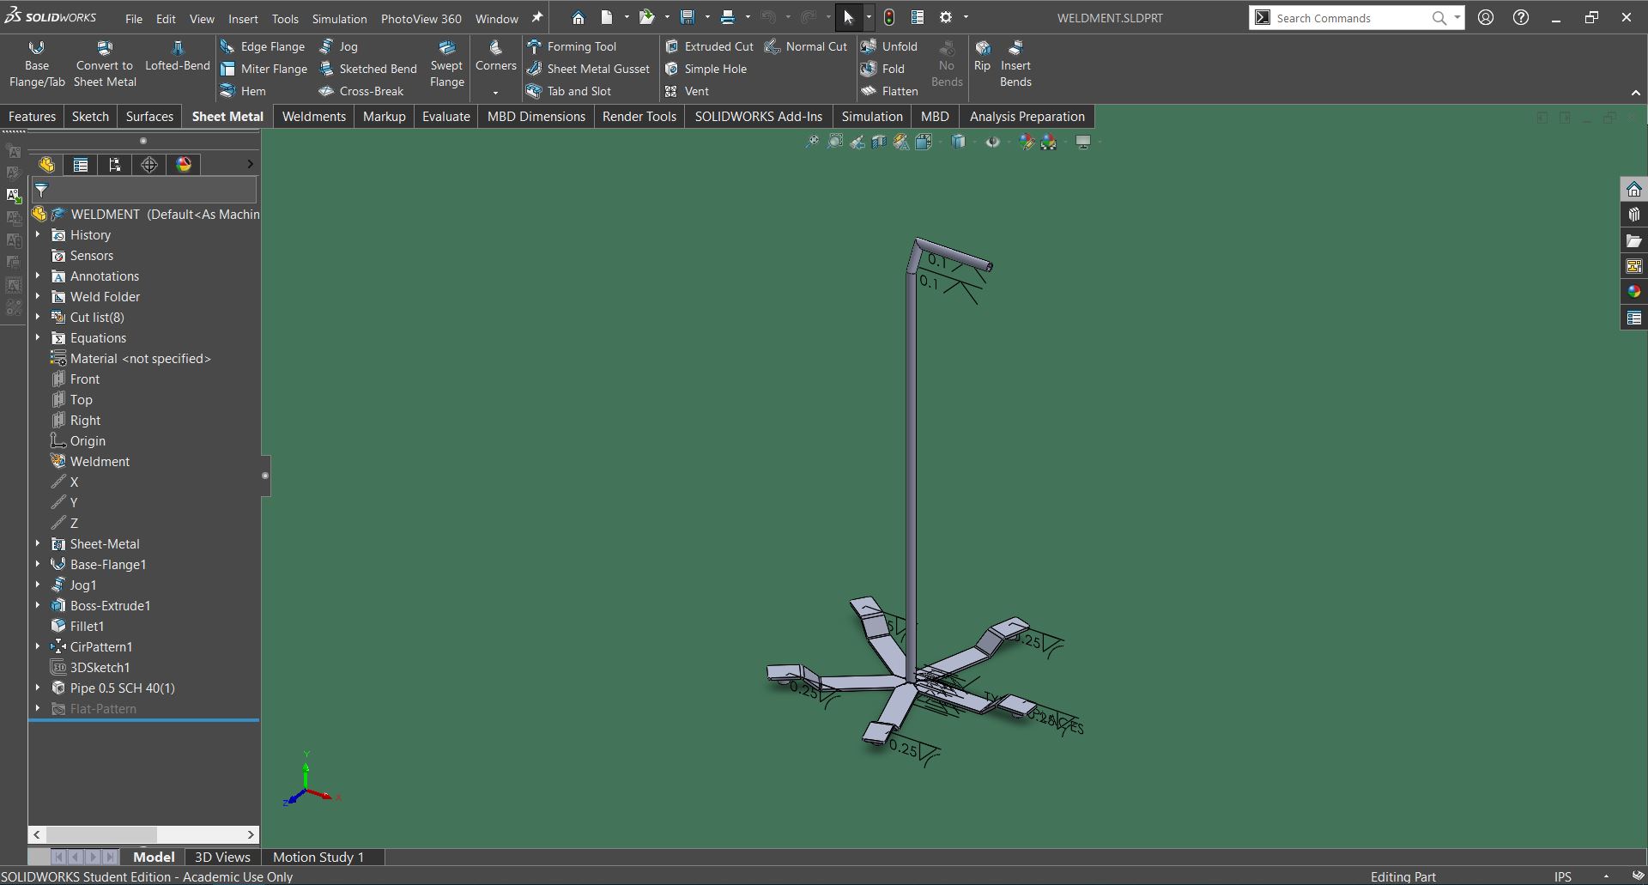
Task: Switch to Motion Study 1 tab
Action: (318, 857)
